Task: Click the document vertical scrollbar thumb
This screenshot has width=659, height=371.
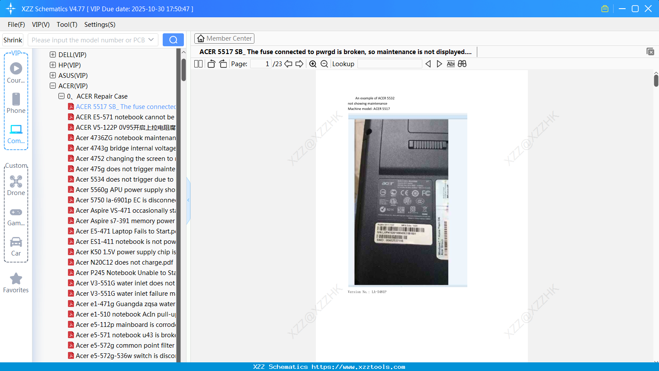Action: click(x=656, y=80)
